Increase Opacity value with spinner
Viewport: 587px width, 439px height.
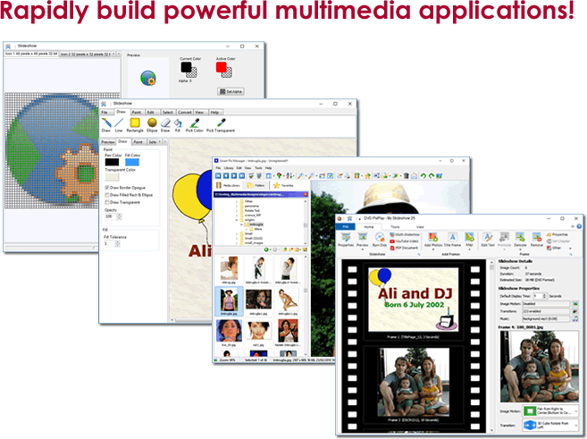tap(119, 215)
